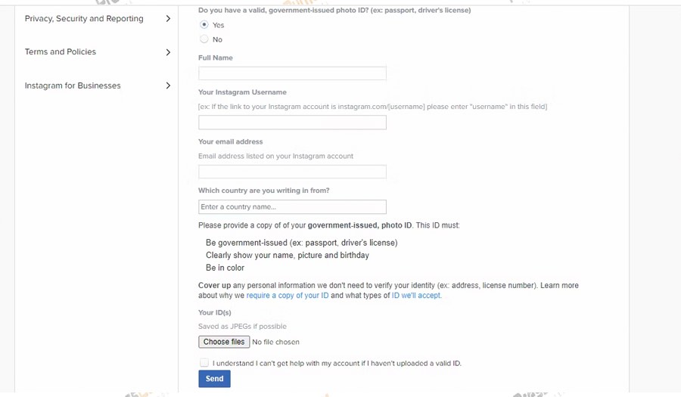Click the acknowledgment text beside the checkbox
The width and height of the screenshot is (681, 397).
pos(337,364)
